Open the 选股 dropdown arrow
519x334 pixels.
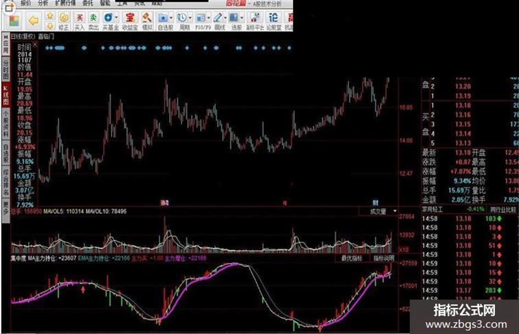coord(242,18)
